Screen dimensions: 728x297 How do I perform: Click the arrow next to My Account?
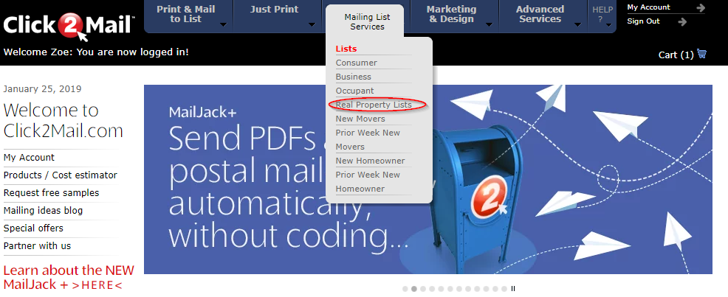[700, 7]
